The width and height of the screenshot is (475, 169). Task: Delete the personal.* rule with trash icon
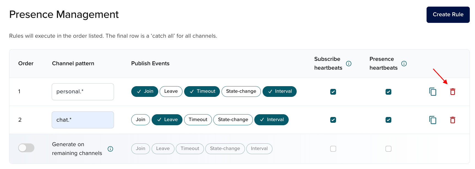[x=452, y=92]
